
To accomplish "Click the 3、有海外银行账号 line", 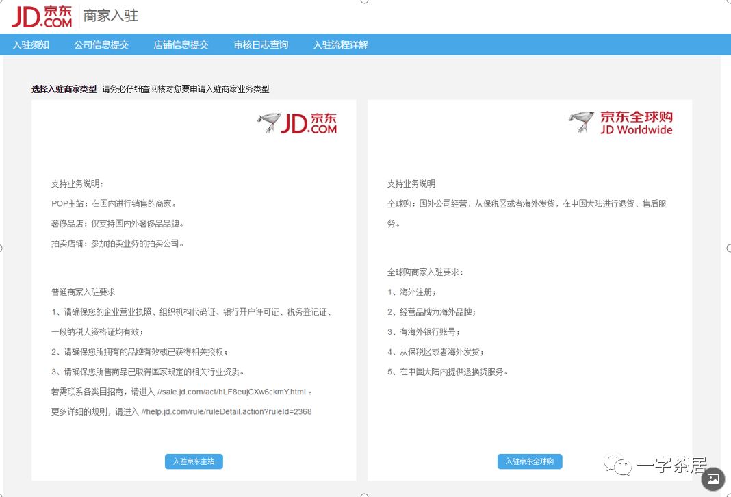I will (x=424, y=332).
